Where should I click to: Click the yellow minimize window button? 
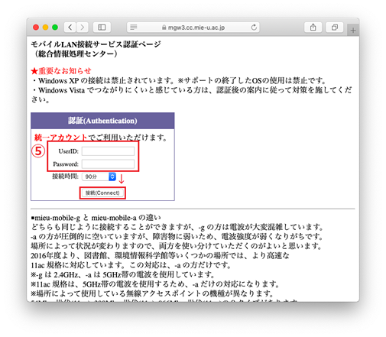[45, 28]
